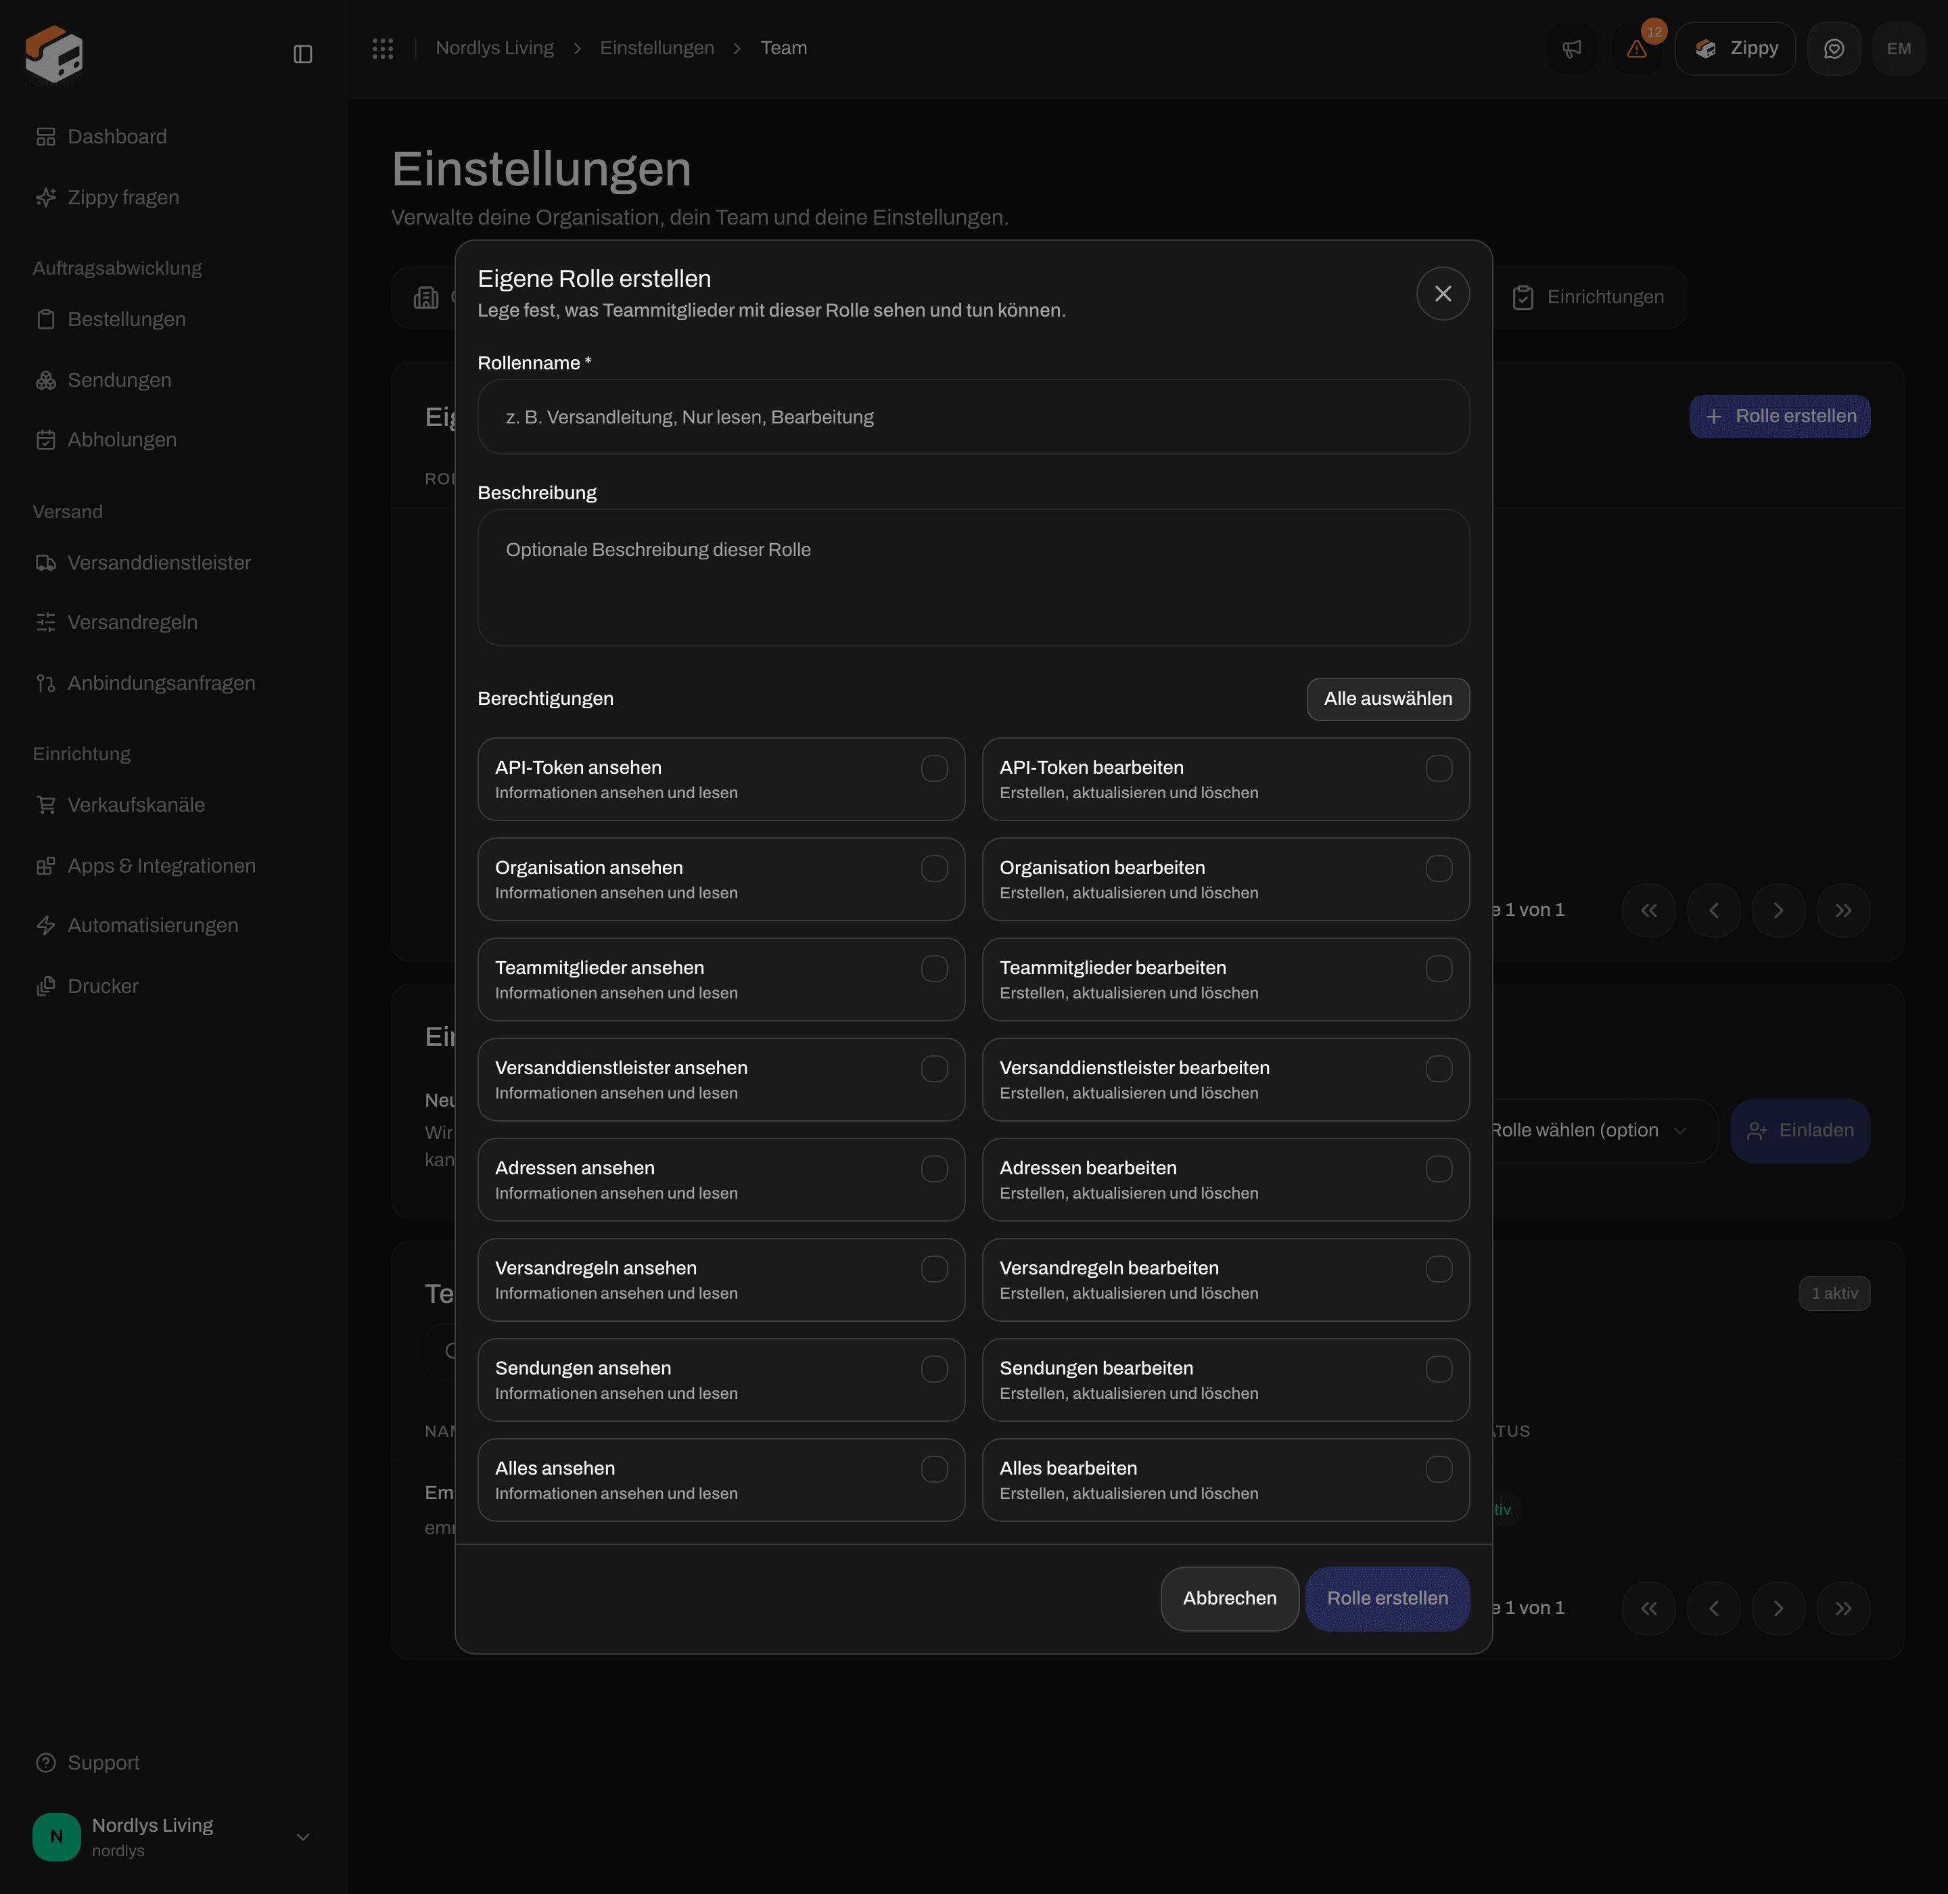Click the Verkaufskanäle cart icon
Screen dimensions: 1948x1894
coord(46,805)
